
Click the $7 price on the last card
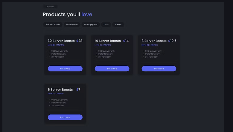click(x=78, y=90)
